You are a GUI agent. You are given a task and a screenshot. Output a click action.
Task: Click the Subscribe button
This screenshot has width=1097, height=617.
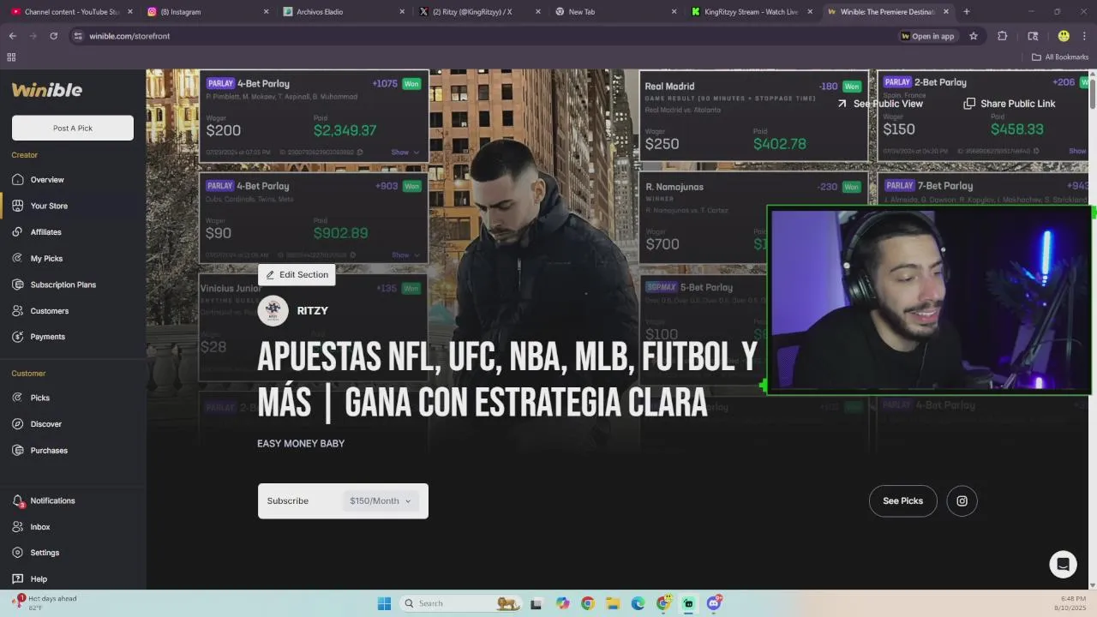coord(288,500)
